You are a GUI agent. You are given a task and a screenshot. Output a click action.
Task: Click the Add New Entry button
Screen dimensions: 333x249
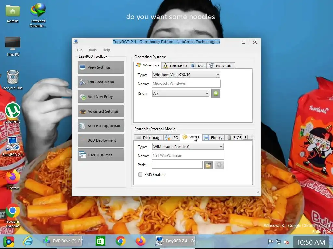(x=101, y=97)
